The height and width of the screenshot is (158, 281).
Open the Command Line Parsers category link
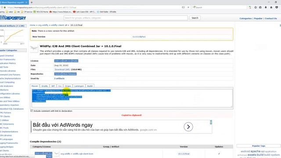pos(10,75)
